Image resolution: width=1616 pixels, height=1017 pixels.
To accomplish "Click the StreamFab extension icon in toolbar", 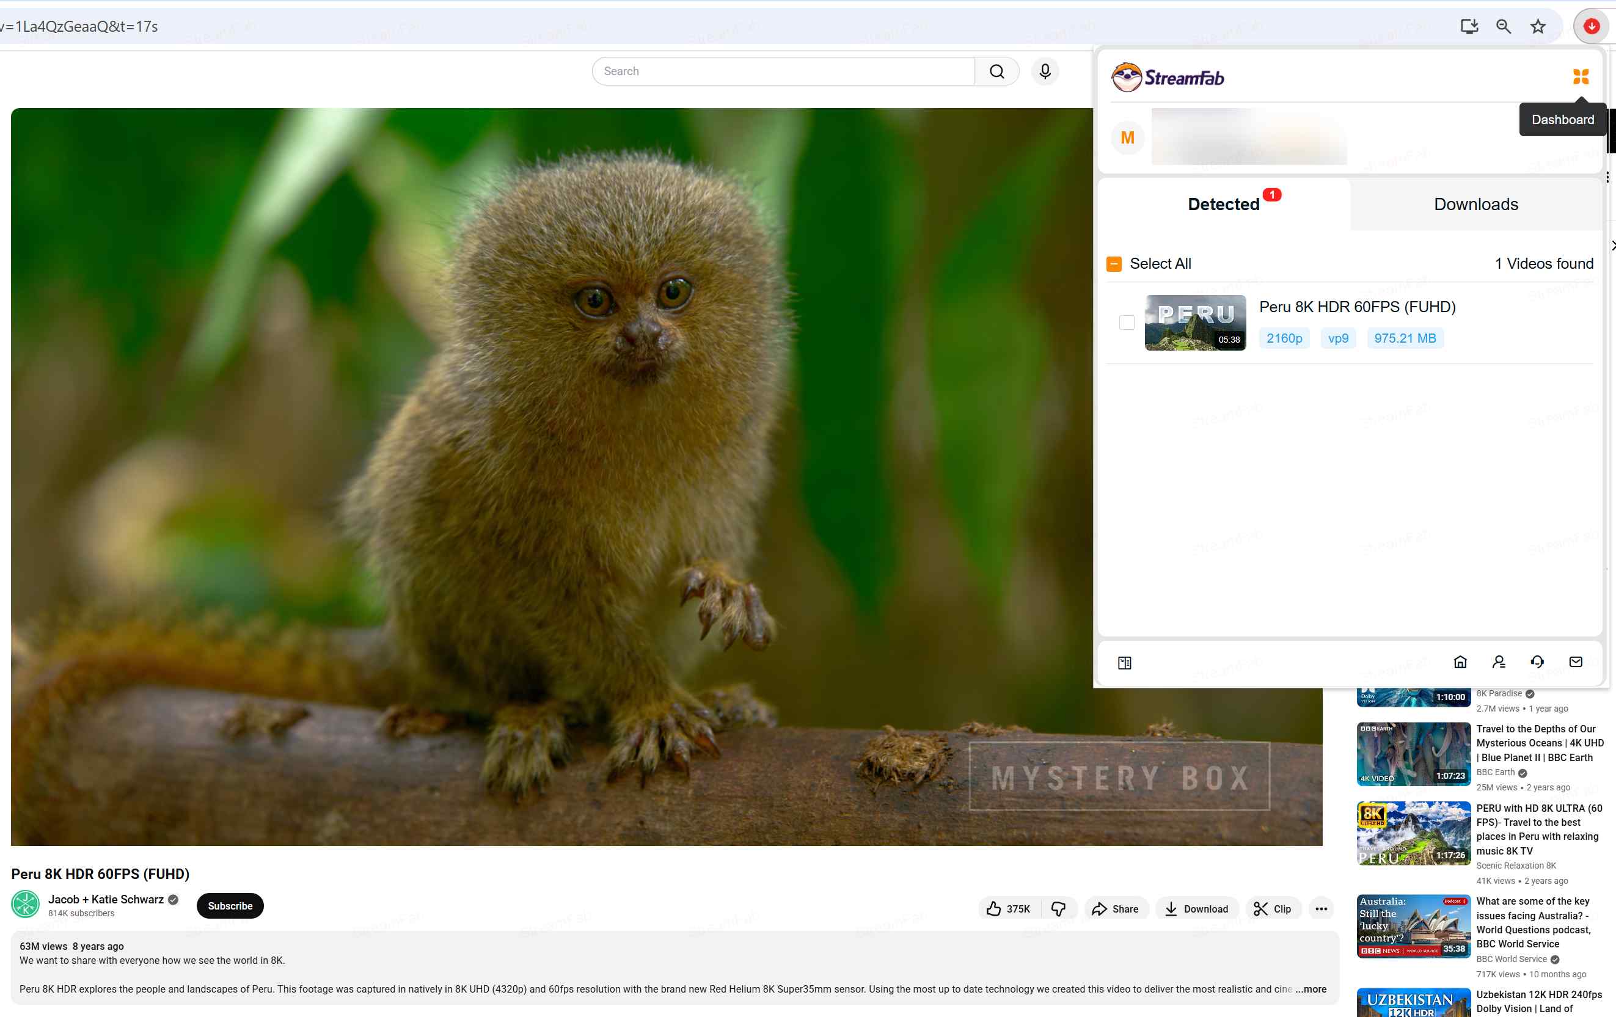I will click(1590, 27).
